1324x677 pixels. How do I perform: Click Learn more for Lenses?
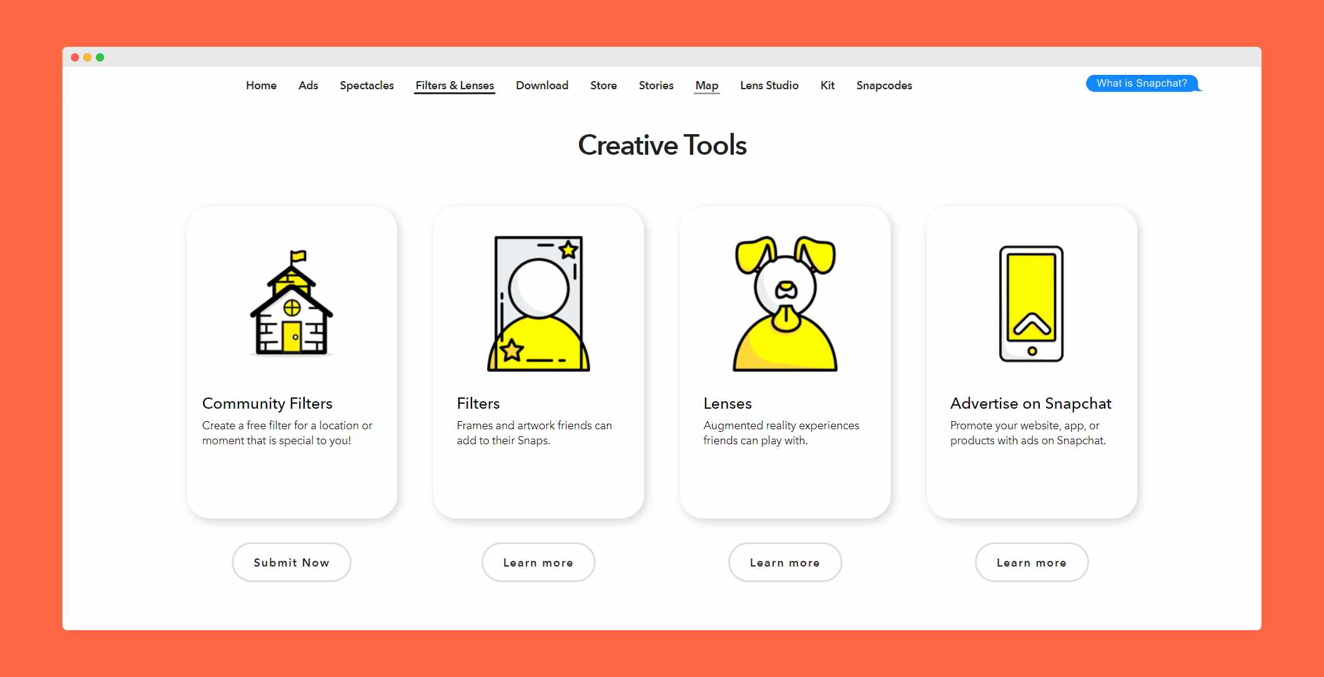[x=784, y=562]
